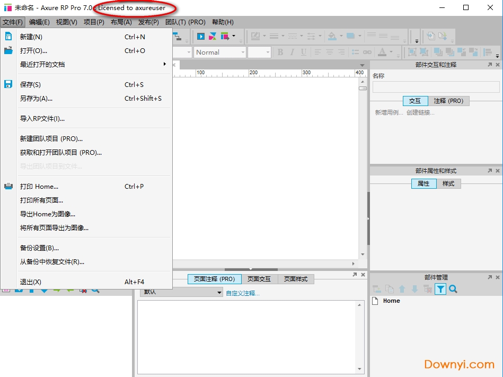Open the 发布(P) menu
Viewport: 503px width, 377px height.
click(148, 22)
